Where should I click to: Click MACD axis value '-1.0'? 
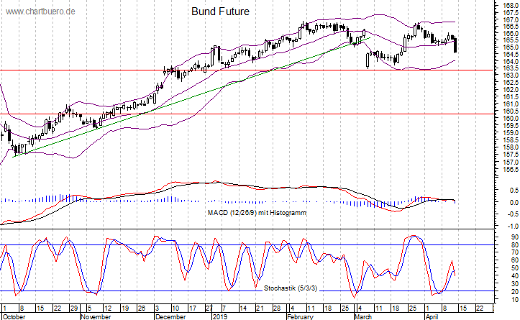[514, 227]
